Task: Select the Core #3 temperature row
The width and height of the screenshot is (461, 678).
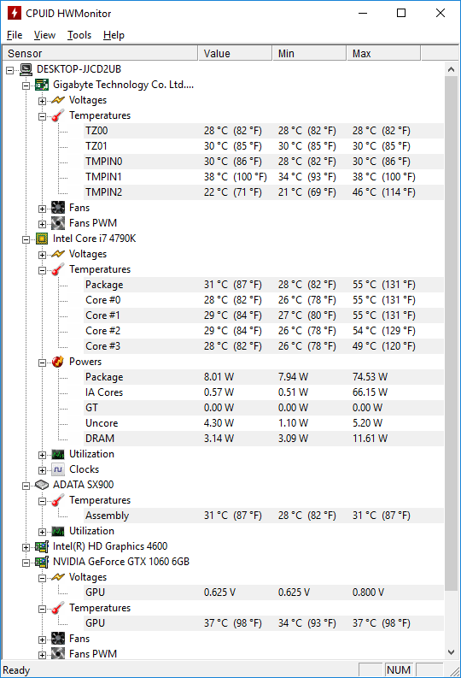Action: 264,346
